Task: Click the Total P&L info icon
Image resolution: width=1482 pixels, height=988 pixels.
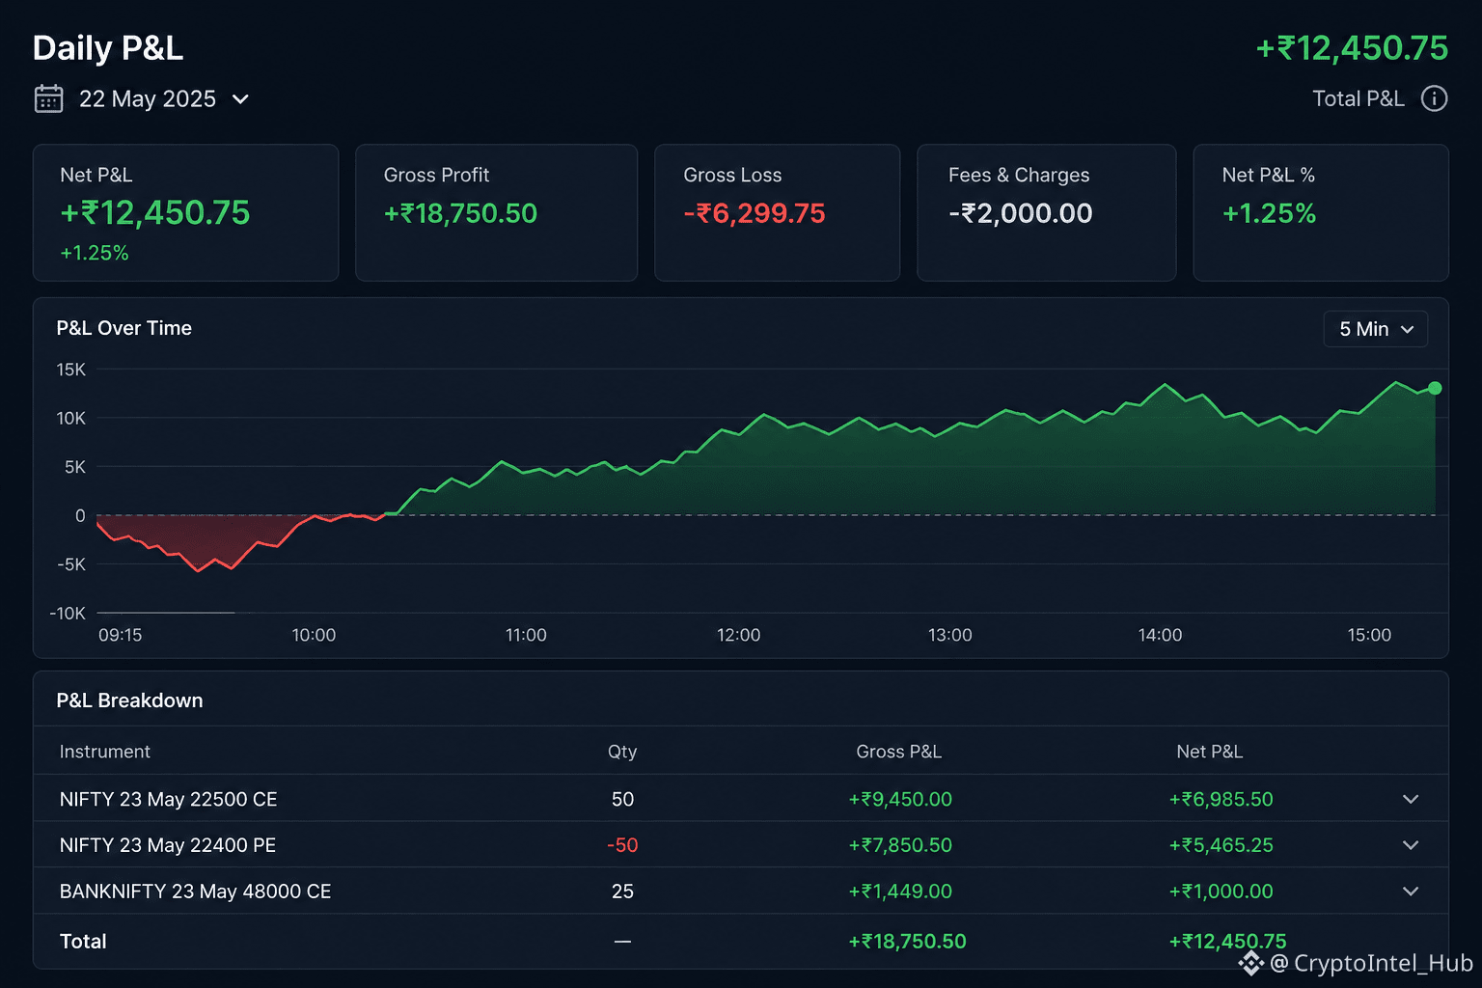Action: point(1434,98)
